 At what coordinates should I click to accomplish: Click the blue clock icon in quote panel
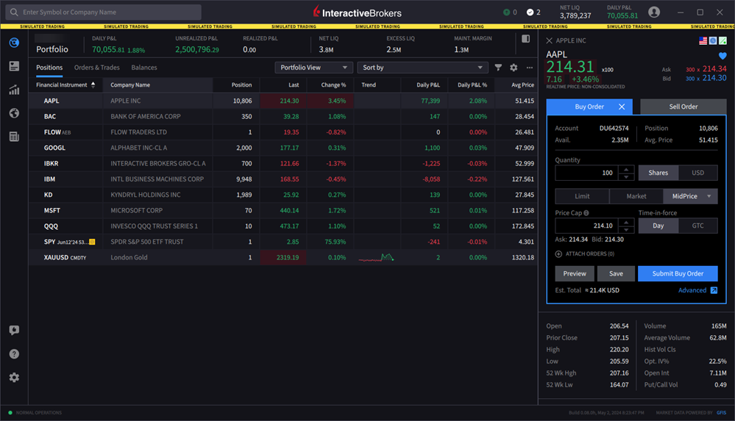(713, 40)
